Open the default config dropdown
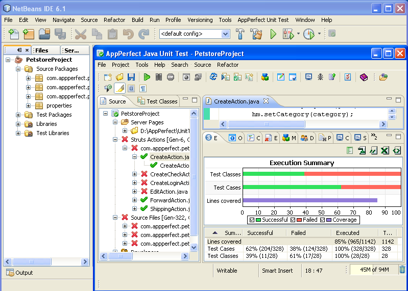Screen dimensions: 408x291 click(x=225, y=34)
